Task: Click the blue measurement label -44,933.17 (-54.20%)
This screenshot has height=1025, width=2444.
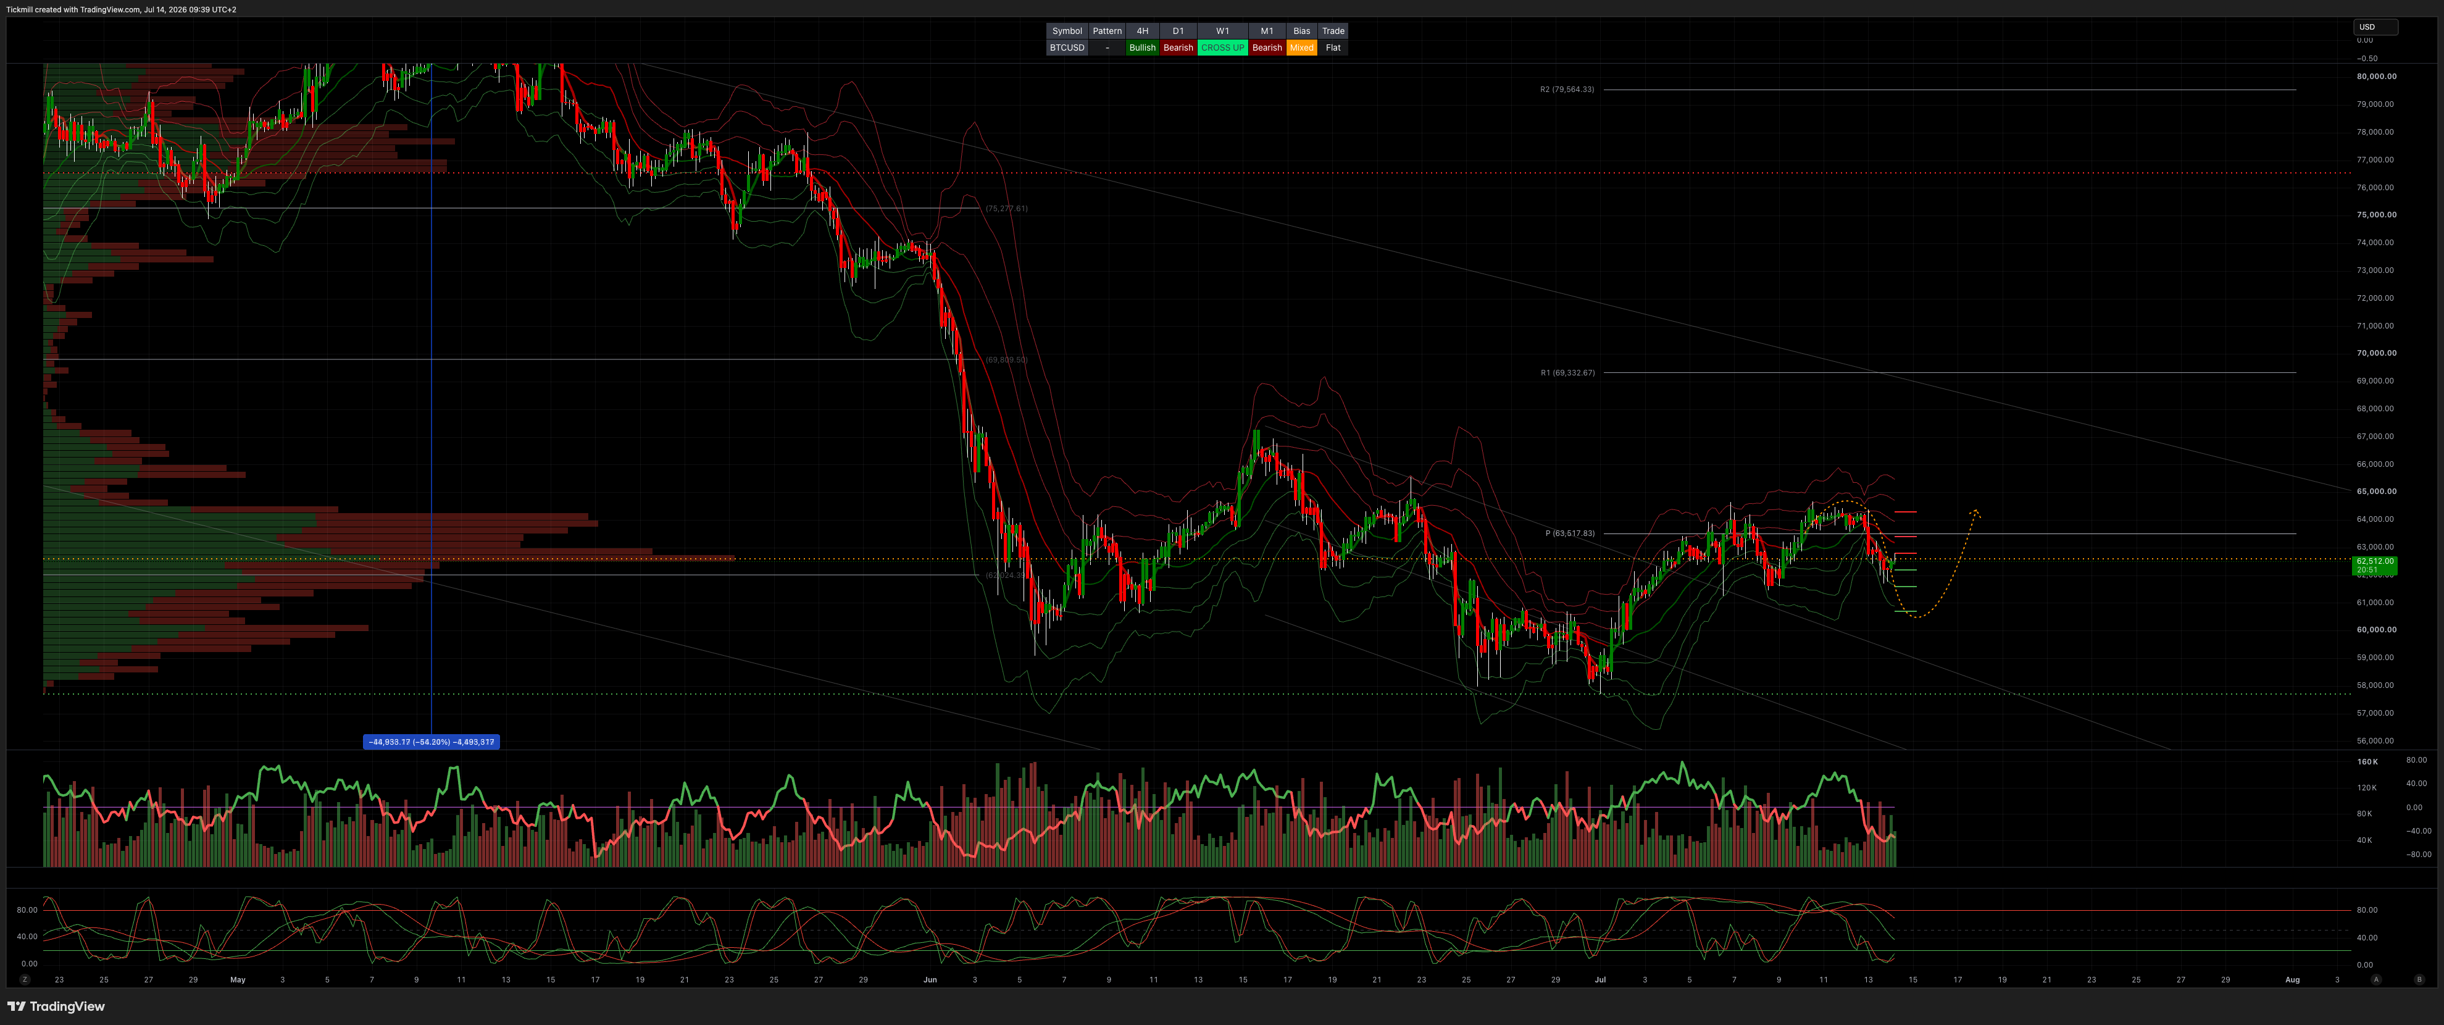Action: coord(431,742)
